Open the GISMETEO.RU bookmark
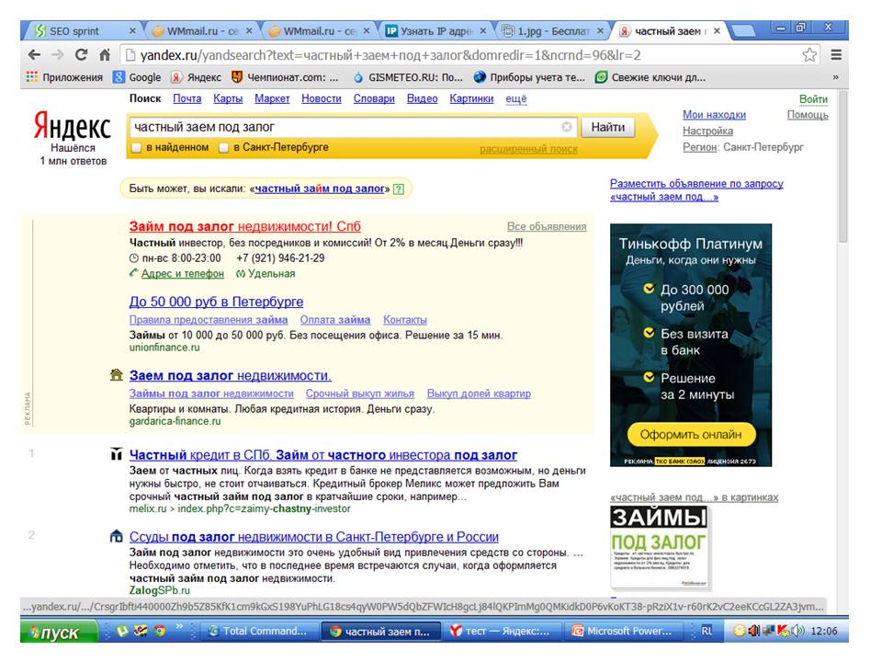882x662 pixels. pos(407,77)
